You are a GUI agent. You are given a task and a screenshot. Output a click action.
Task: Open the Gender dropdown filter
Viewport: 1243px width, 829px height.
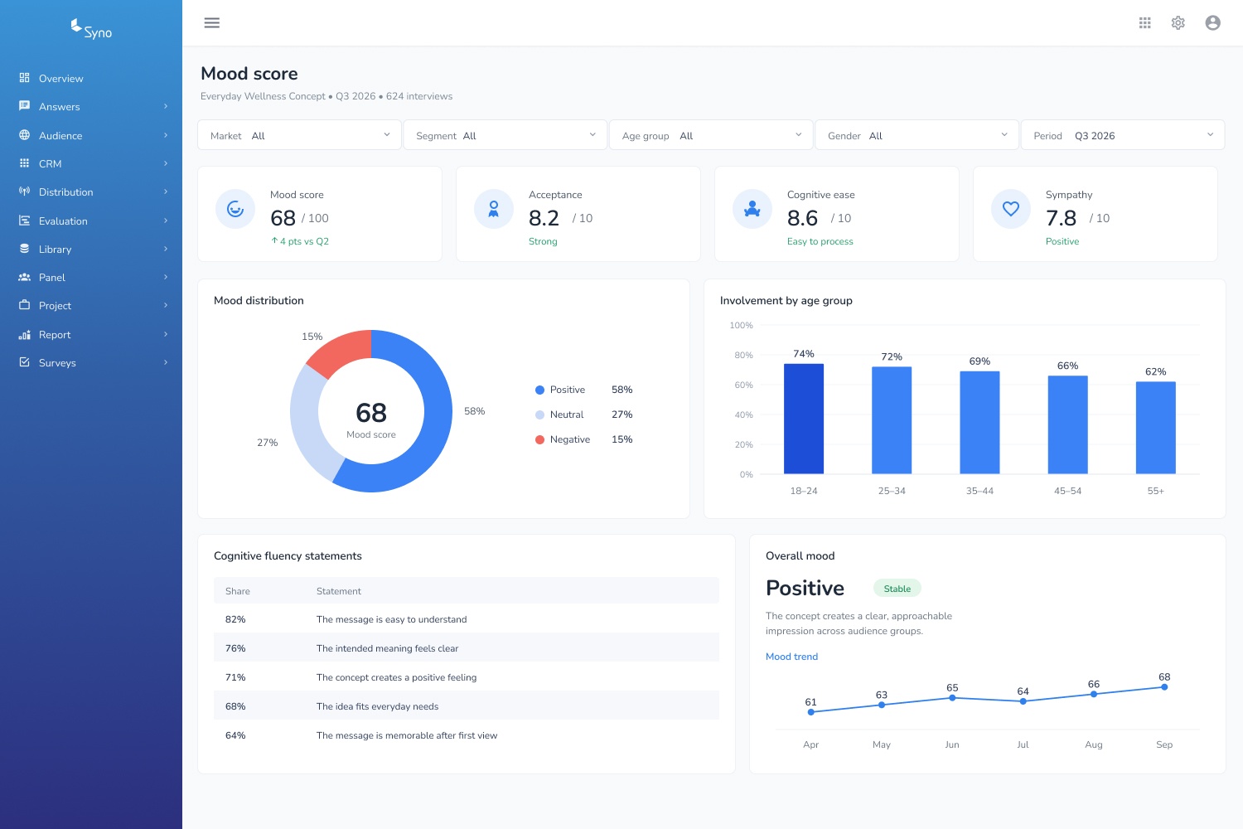(917, 135)
